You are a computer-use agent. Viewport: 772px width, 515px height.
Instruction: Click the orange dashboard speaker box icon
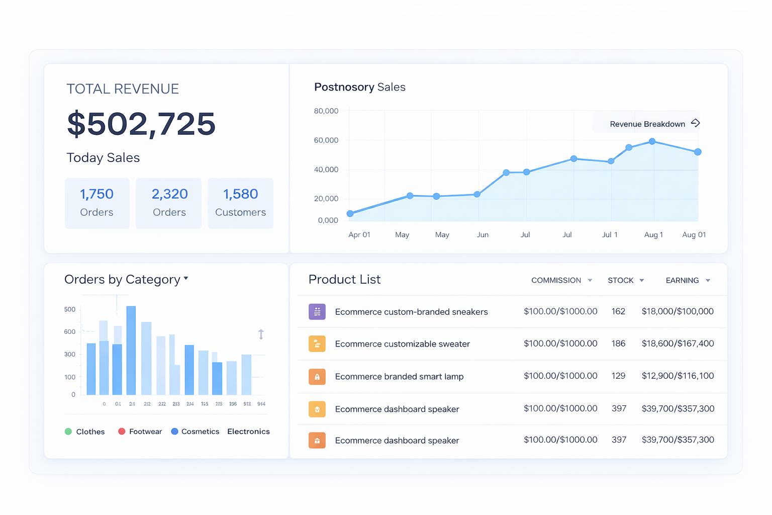pyautogui.click(x=317, y=441)
